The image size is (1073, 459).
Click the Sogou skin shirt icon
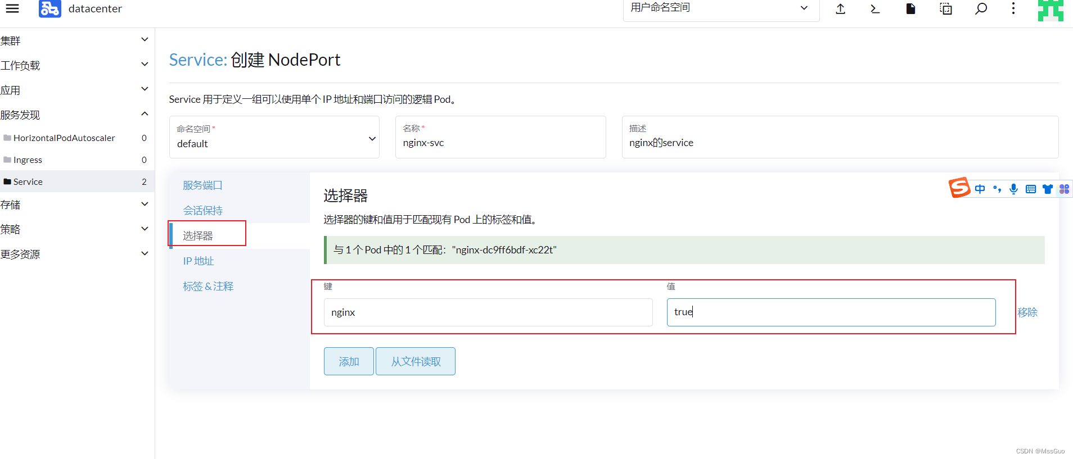pos(1047,189)
